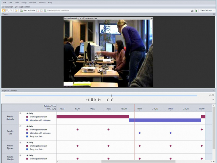Collapse the Gabriela Activity group
Screen dimensions: 217x163
coord(20,114)
